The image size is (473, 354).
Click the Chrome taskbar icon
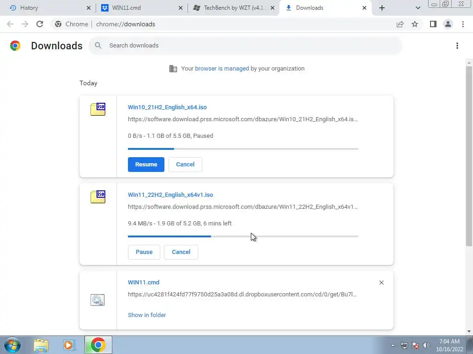(x=98, y=345)
